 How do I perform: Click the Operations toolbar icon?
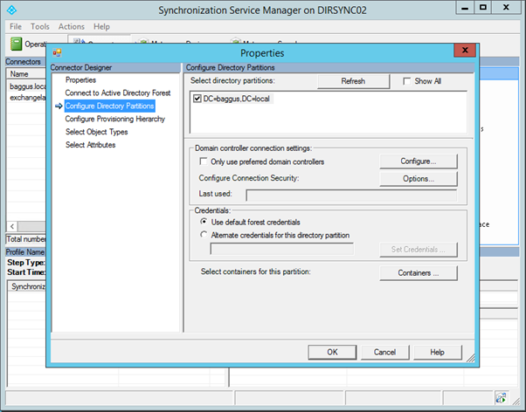point(17,44)
